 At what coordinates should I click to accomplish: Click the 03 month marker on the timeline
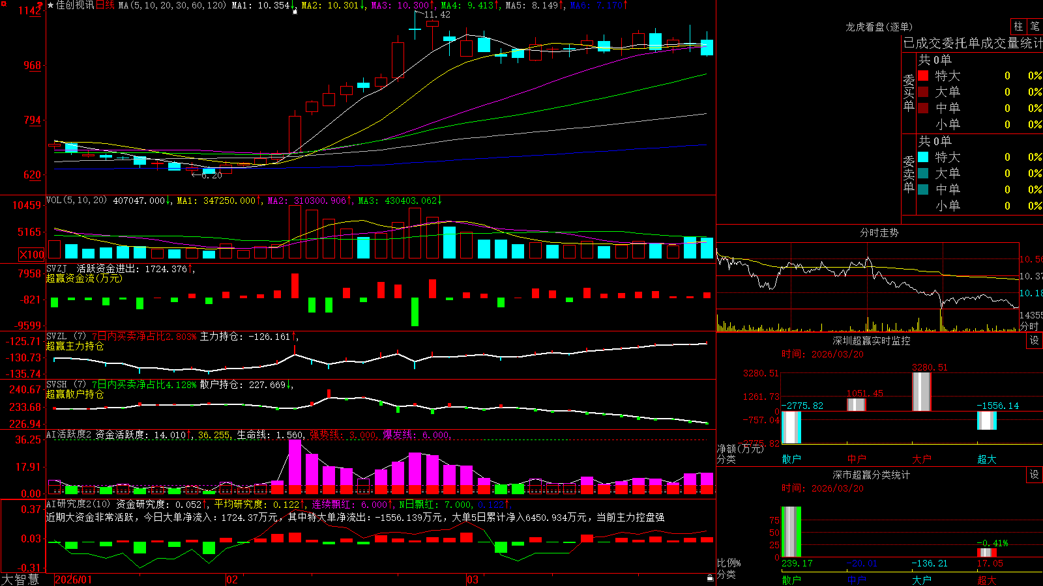473,579
